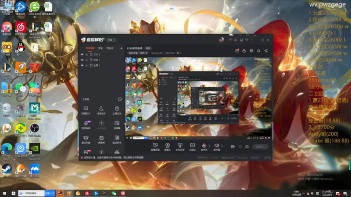351x197 pixels.
Task: Open the GeForce Experience desktop shortcut
Action: click(x=34, y=151)
